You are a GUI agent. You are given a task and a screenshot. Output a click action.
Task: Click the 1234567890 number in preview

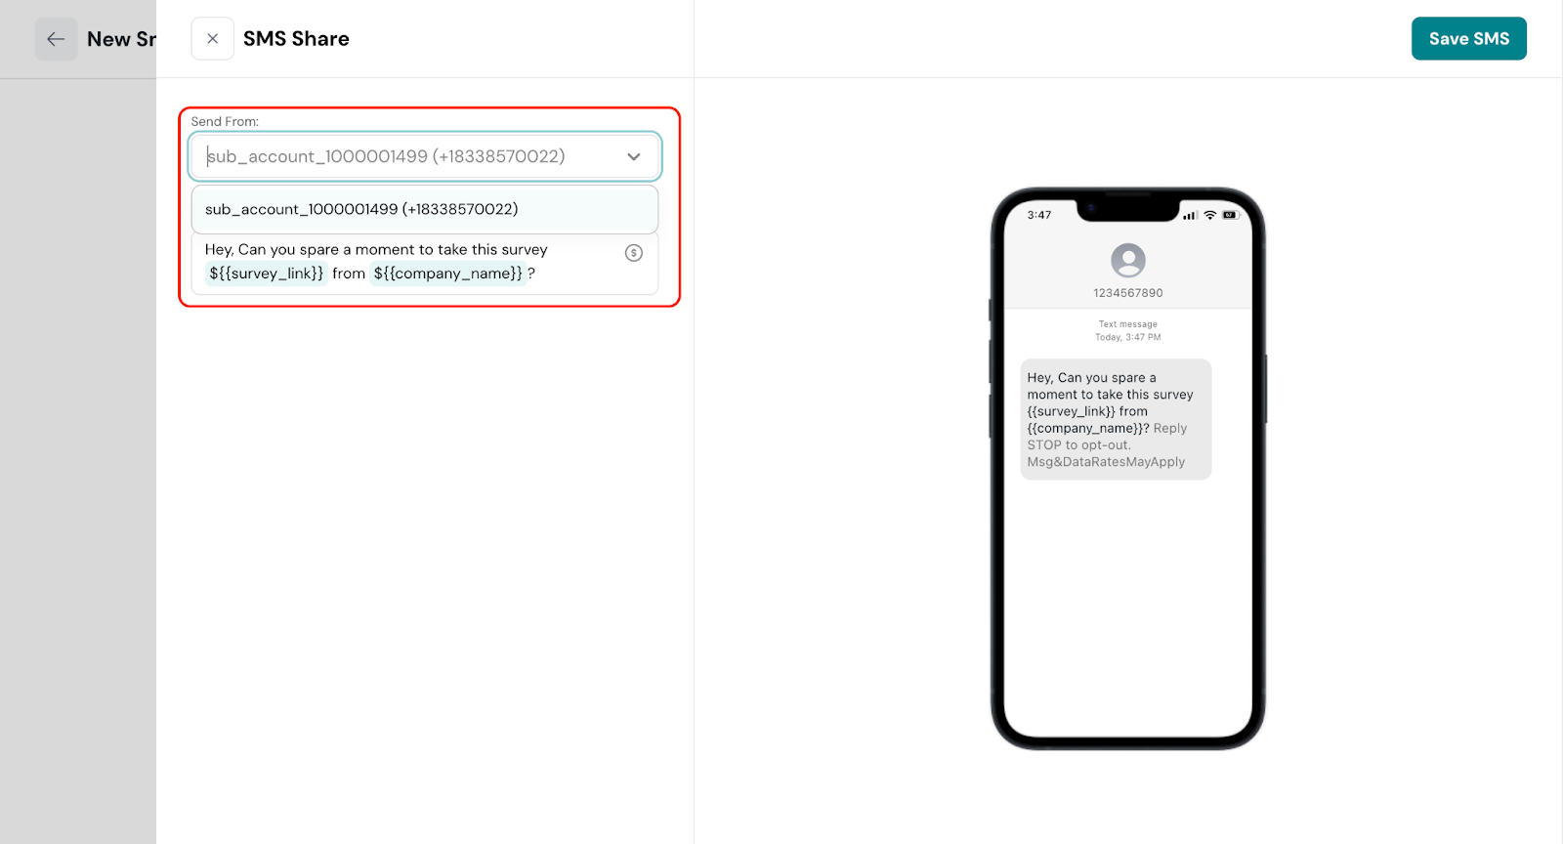1128,293
